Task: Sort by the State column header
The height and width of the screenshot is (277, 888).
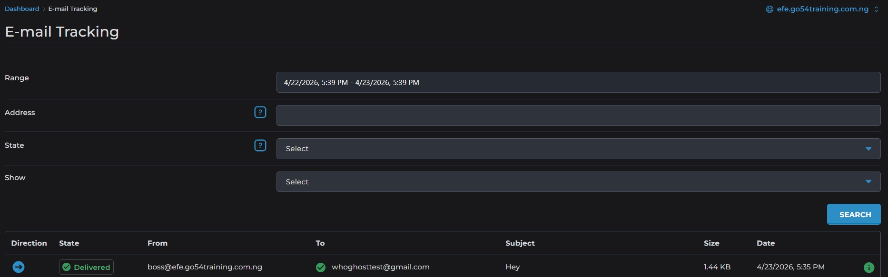Action: (69, 243)
